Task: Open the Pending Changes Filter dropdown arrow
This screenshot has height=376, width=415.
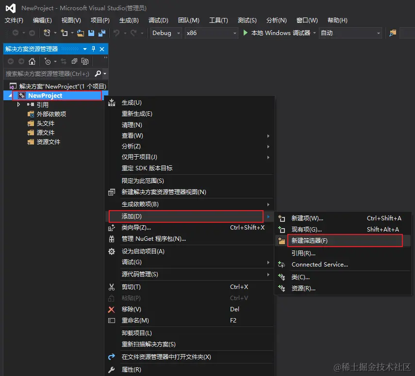Action: [x=55, y=61]
